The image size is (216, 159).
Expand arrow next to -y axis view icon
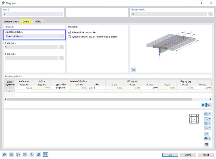210,119
